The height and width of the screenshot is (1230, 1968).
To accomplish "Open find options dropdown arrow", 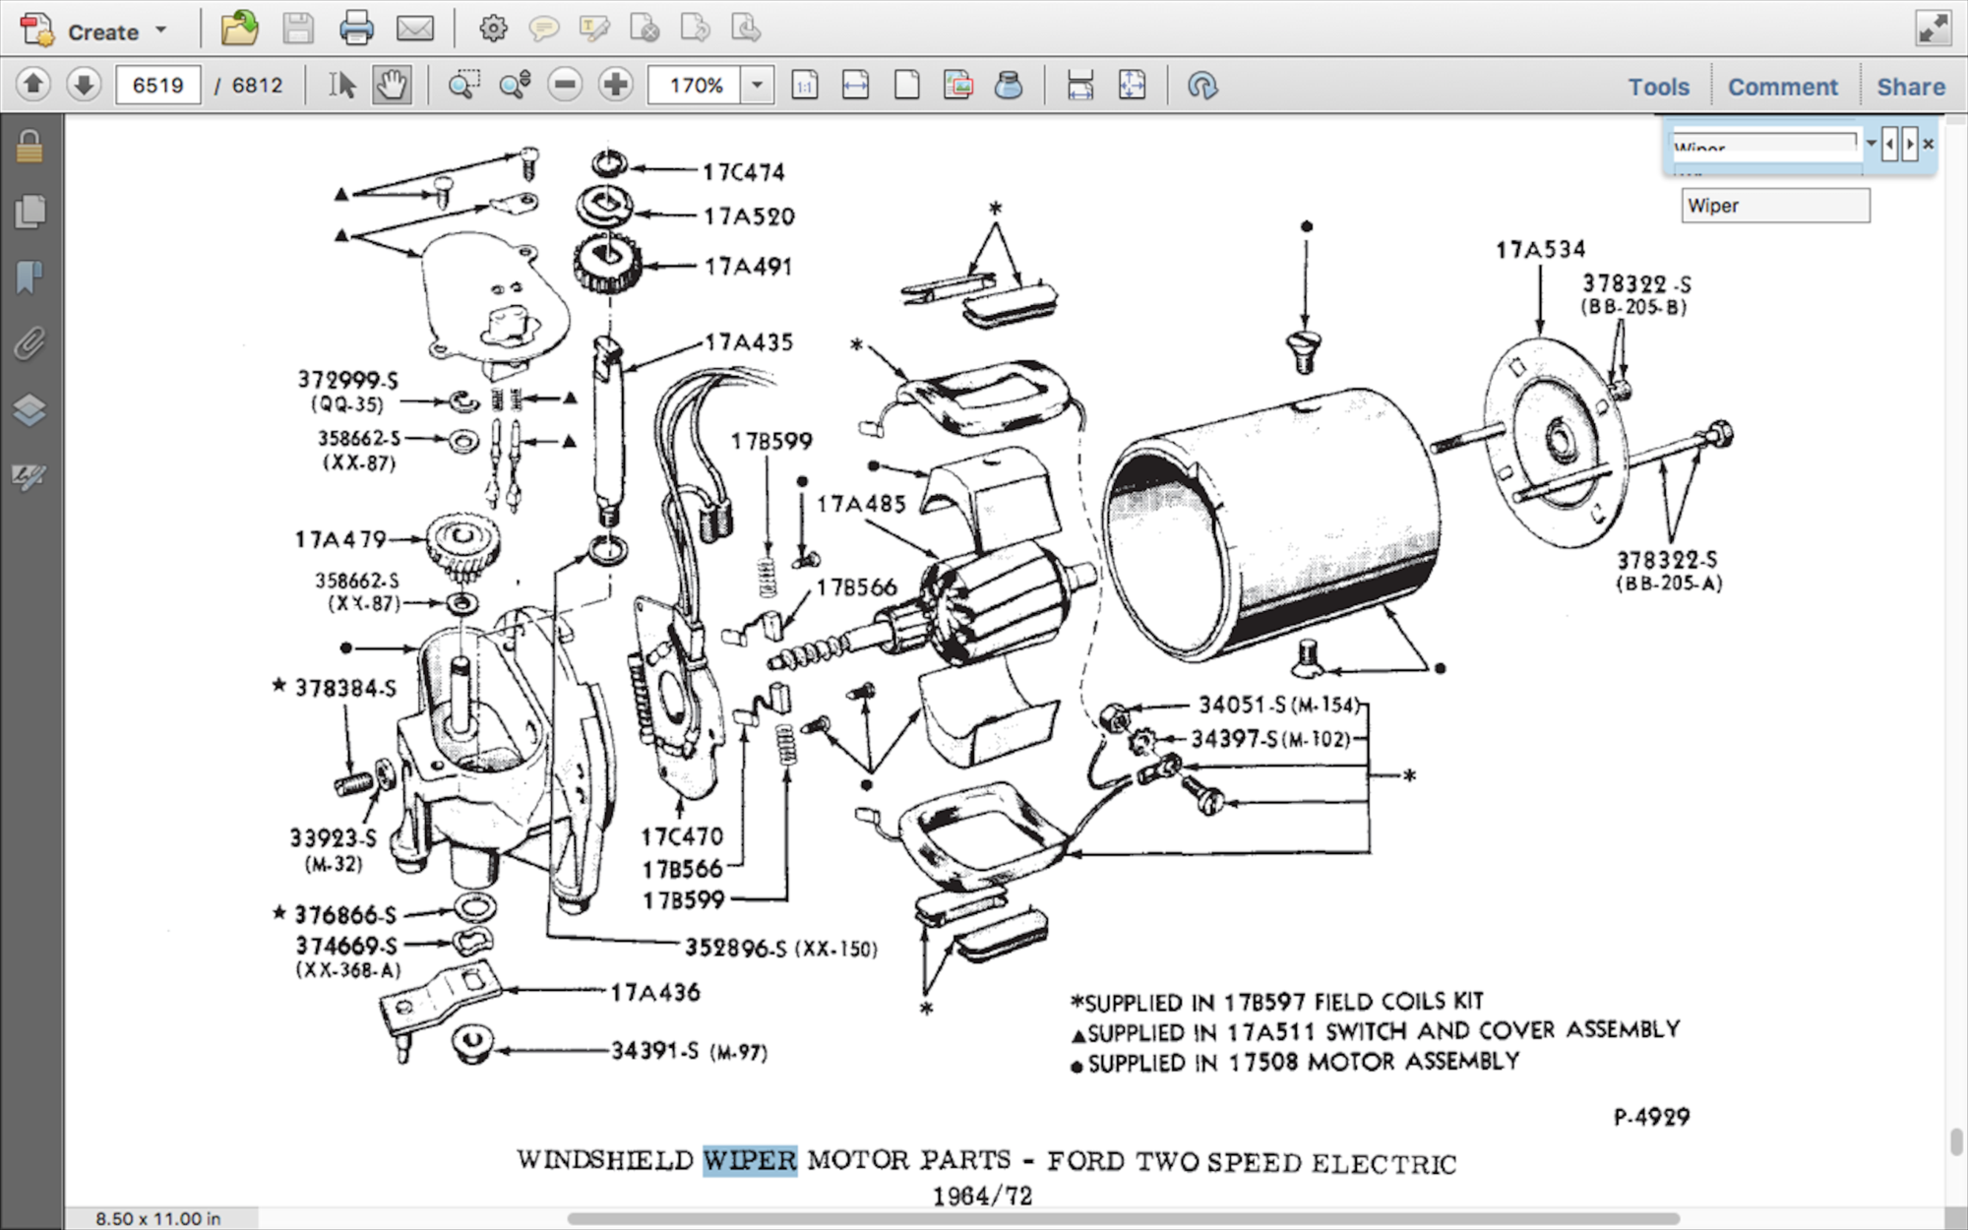I will pos(1871,144).
